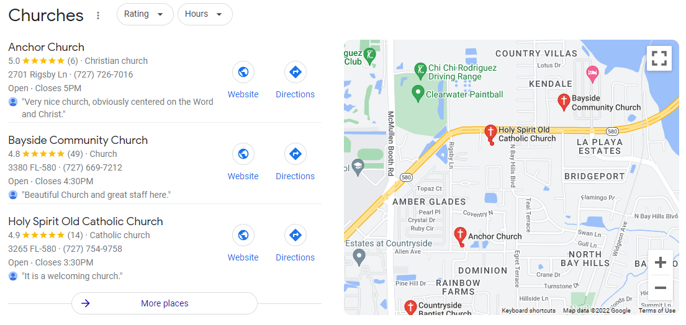Zoom out on the map

tap(660, 287)
